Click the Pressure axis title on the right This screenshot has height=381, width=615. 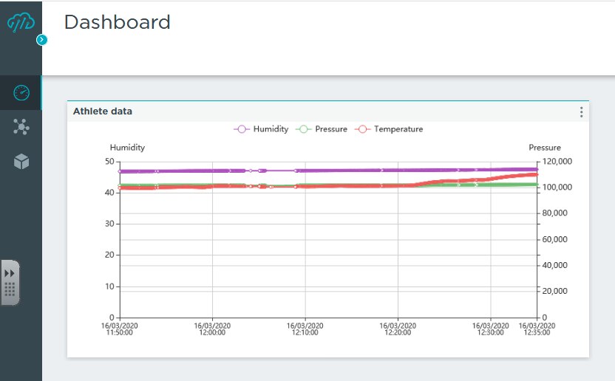point(544,148)
